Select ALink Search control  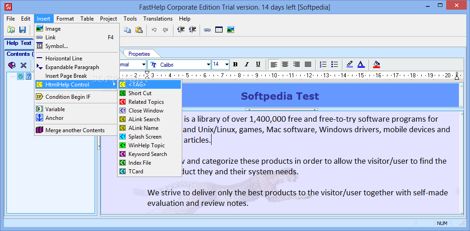[x=150, y=119]
